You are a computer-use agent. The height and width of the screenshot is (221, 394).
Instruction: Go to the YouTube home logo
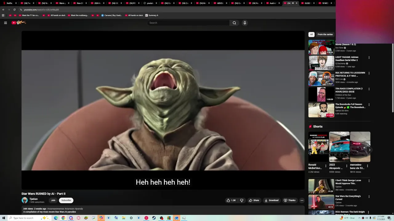coord(19,23)
